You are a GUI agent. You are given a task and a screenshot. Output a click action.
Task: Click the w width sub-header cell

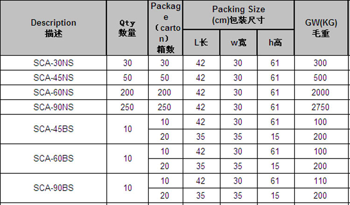pos(238,43)
